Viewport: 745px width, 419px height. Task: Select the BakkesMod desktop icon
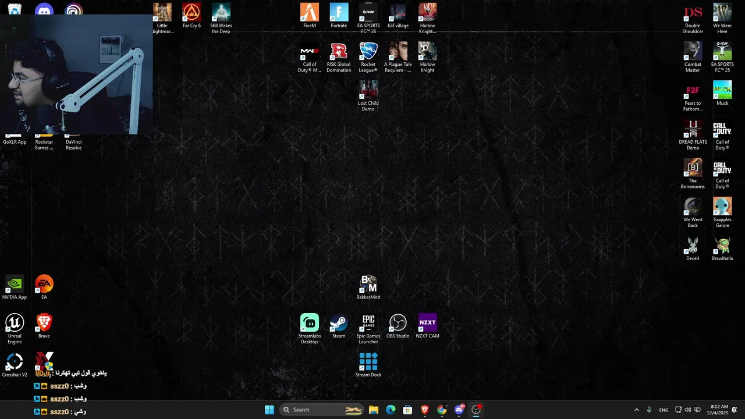pos(368,287)
